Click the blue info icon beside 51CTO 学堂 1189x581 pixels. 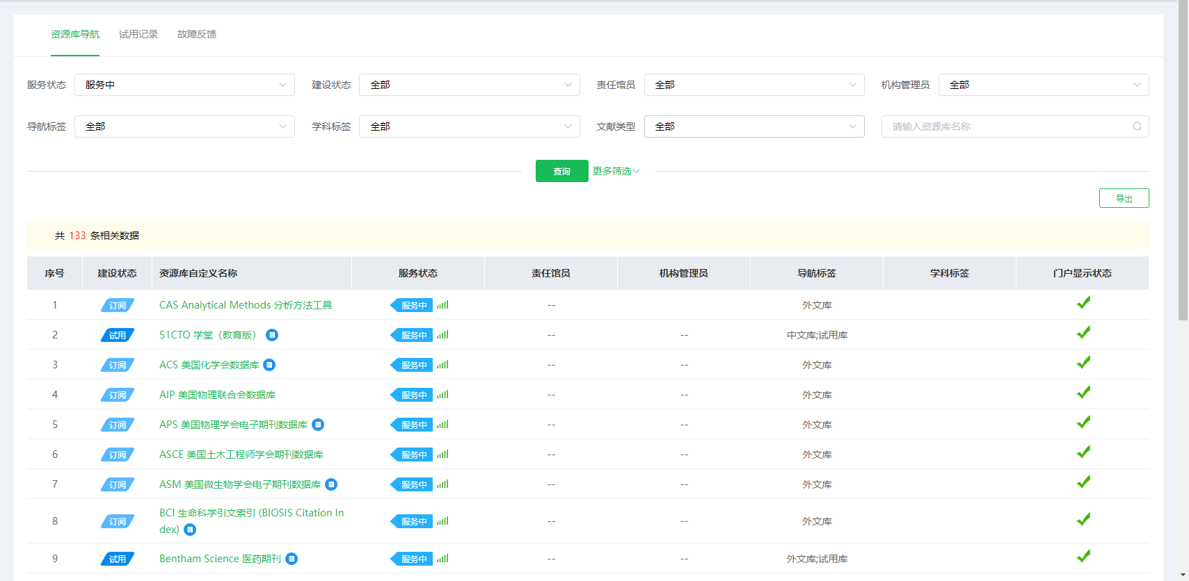click(x=272, y=335)
